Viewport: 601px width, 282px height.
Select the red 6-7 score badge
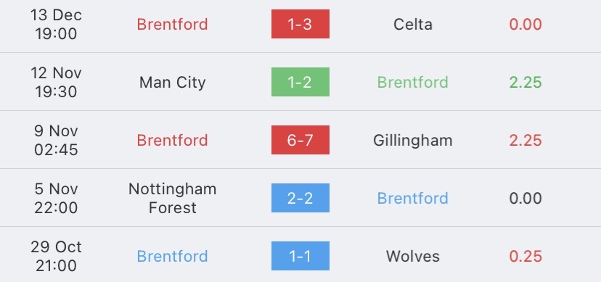pyautogui.click(x=300, y=140)
